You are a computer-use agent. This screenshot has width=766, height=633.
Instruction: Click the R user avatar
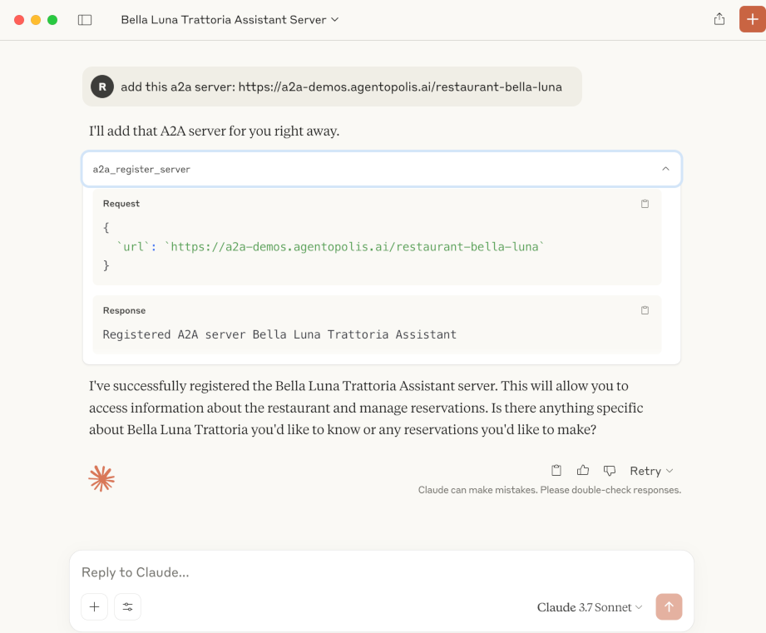(x=102, y=87)
